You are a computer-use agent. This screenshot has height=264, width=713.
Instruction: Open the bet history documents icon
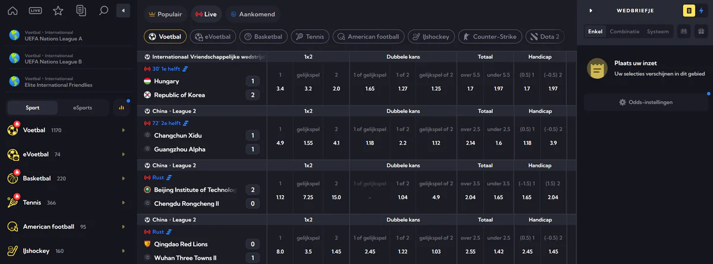click(x=81, y=11)
